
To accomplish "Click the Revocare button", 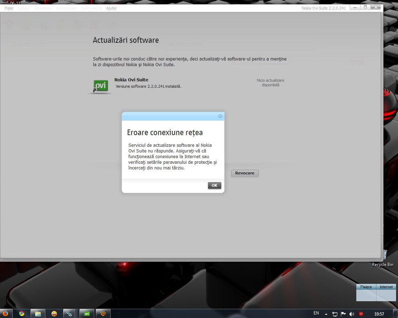I will point(245,173).
